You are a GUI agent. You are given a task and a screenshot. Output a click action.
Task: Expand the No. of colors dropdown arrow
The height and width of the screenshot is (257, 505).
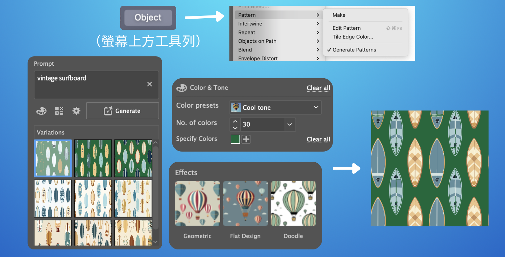pos(290,124)
